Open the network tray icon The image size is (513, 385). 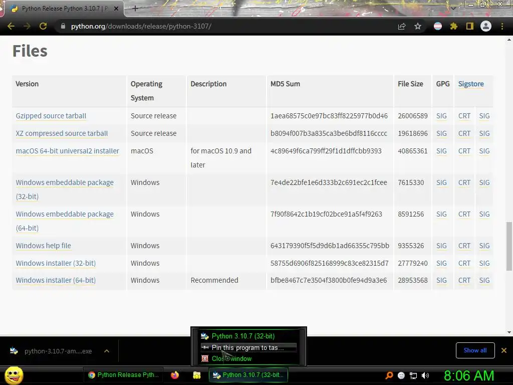(413, 375)
